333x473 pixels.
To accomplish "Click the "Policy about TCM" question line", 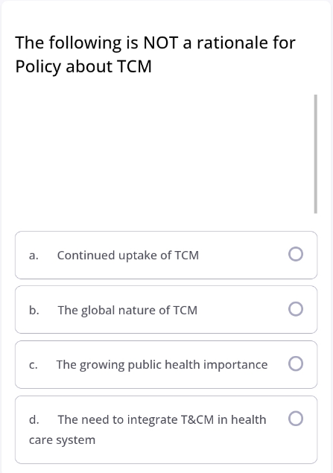I will [x=83, y=66].
